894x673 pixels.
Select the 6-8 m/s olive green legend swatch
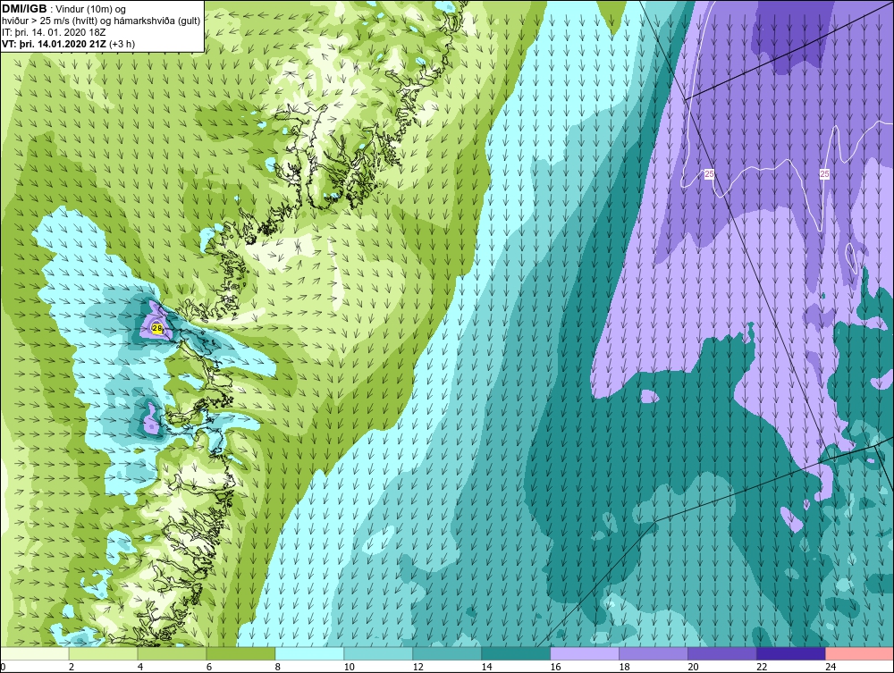coord(240,653)
